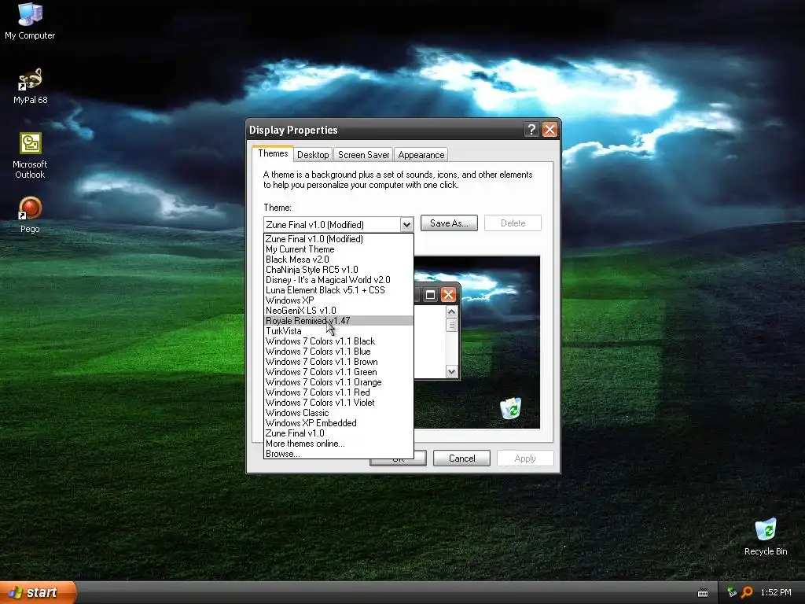This screenshot has height=604, width=805.
Task: Choose highlighted 'Royale Remixed v1.47' theme
Action: pyautogui.click(x=338, y=321)
